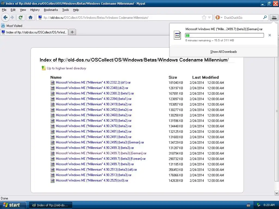Click the Size column header

point(173,77)
